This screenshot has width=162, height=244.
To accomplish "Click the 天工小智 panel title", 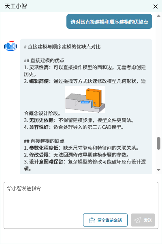I will (x=16, y=6).
